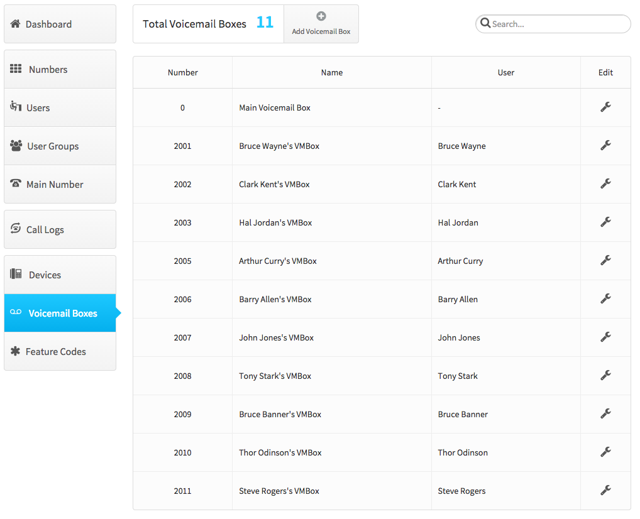Viewport: 640px width, 519px height.
Task: Click the User Groups people icon
Action: [x=16, y=145]
